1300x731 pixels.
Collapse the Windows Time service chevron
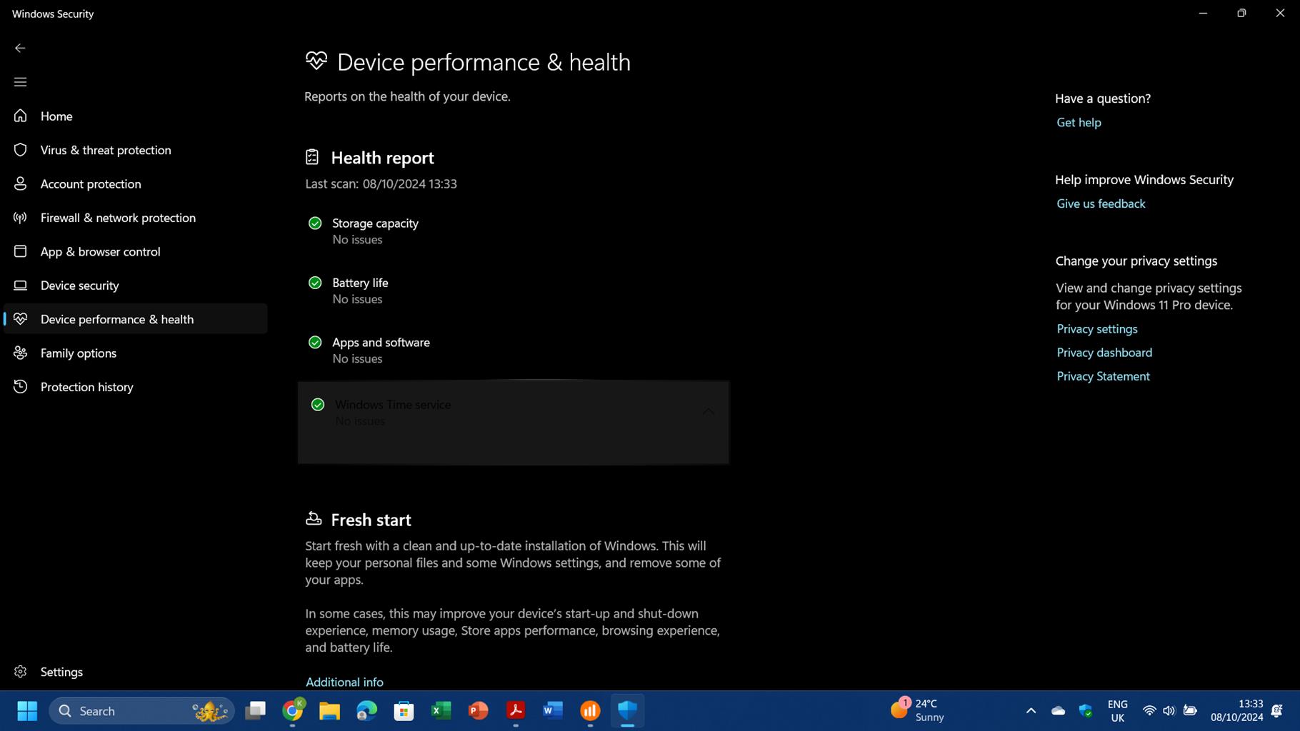(x=708, y=412)
